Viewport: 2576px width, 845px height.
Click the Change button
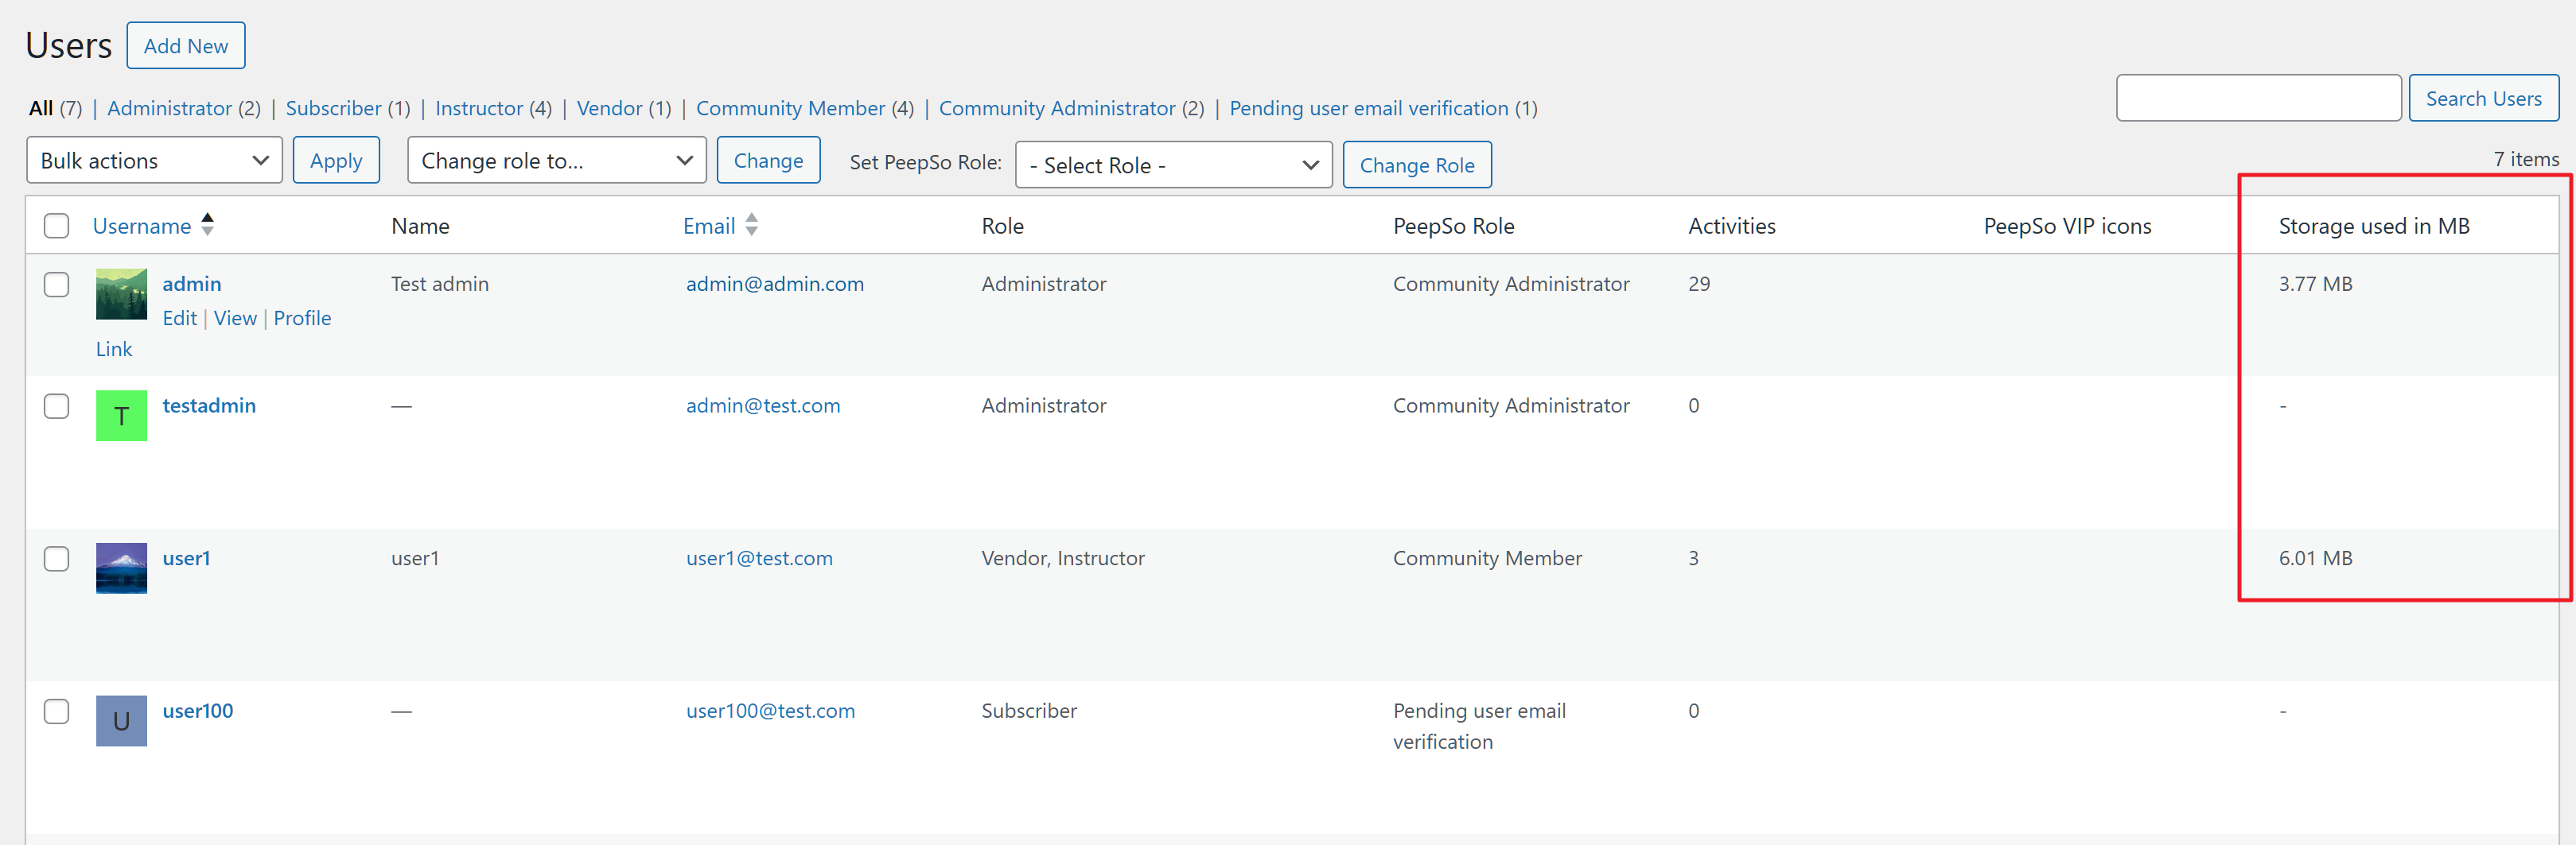pos(768,161)
